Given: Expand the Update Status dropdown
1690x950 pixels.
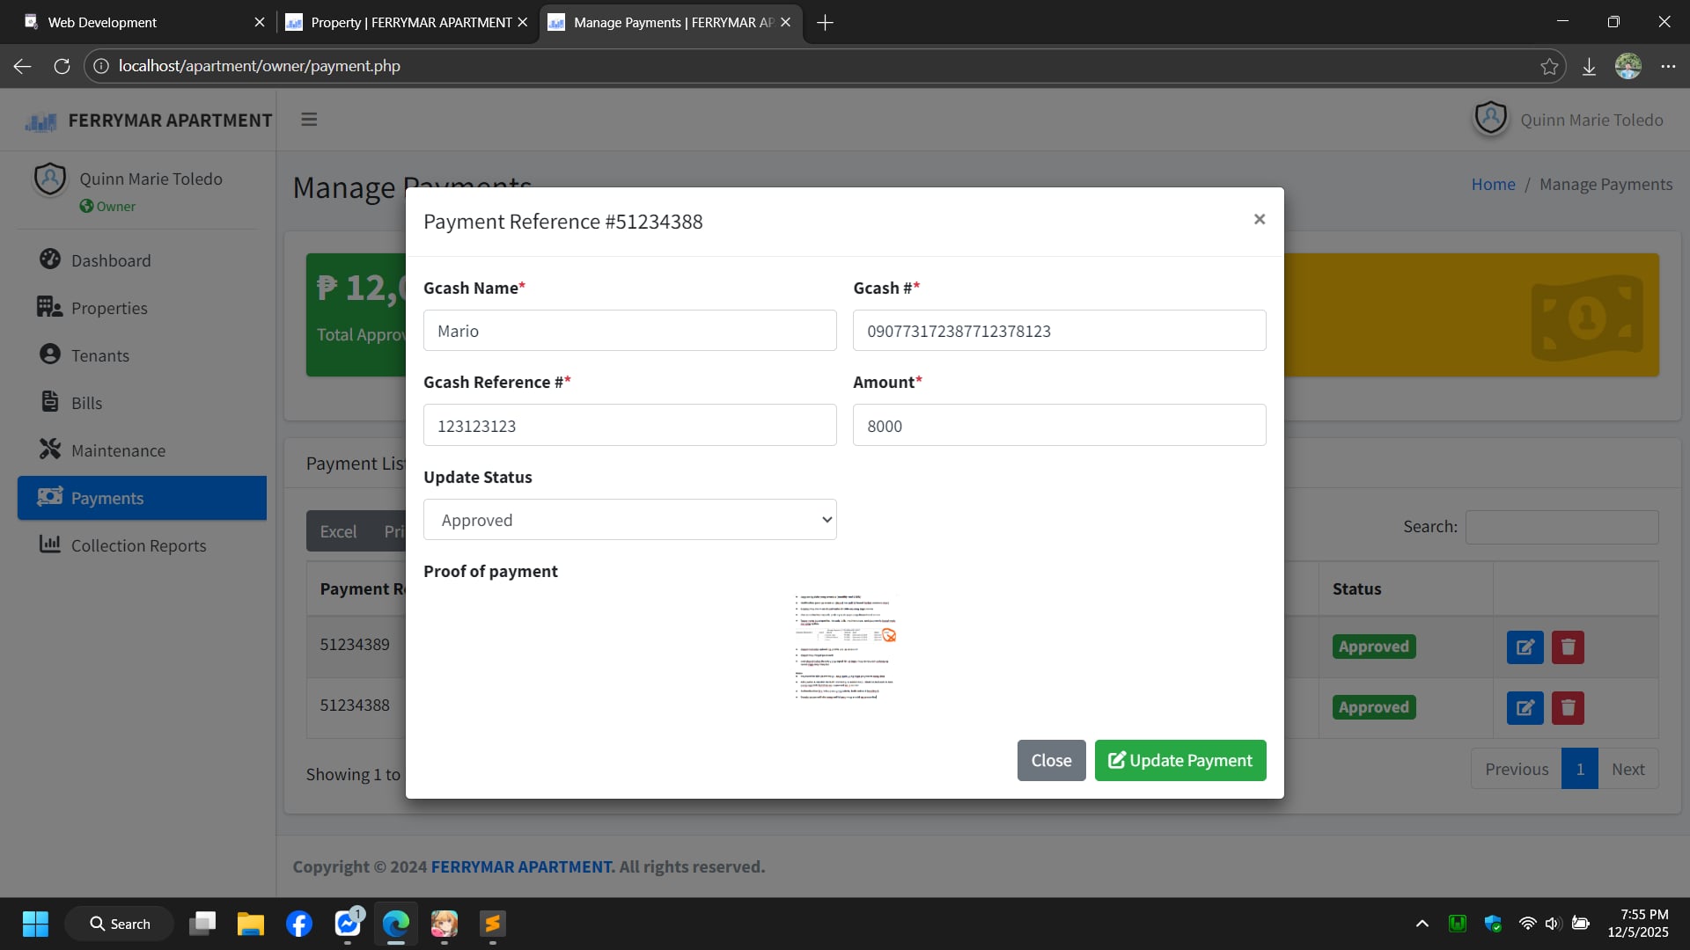Looking at the screenshot, I should [629, 520].
